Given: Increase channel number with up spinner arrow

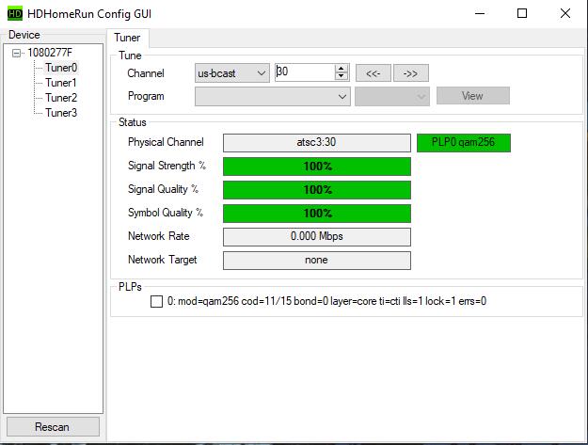Looking at the screenshot, I should [341, 69].
